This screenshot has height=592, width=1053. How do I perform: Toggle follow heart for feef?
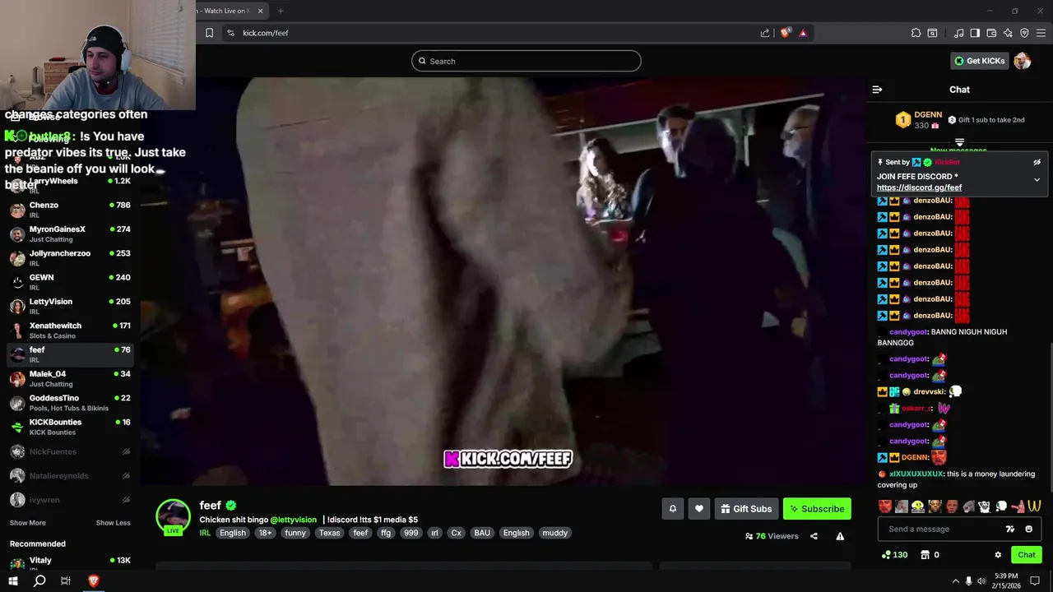(699, 509)
